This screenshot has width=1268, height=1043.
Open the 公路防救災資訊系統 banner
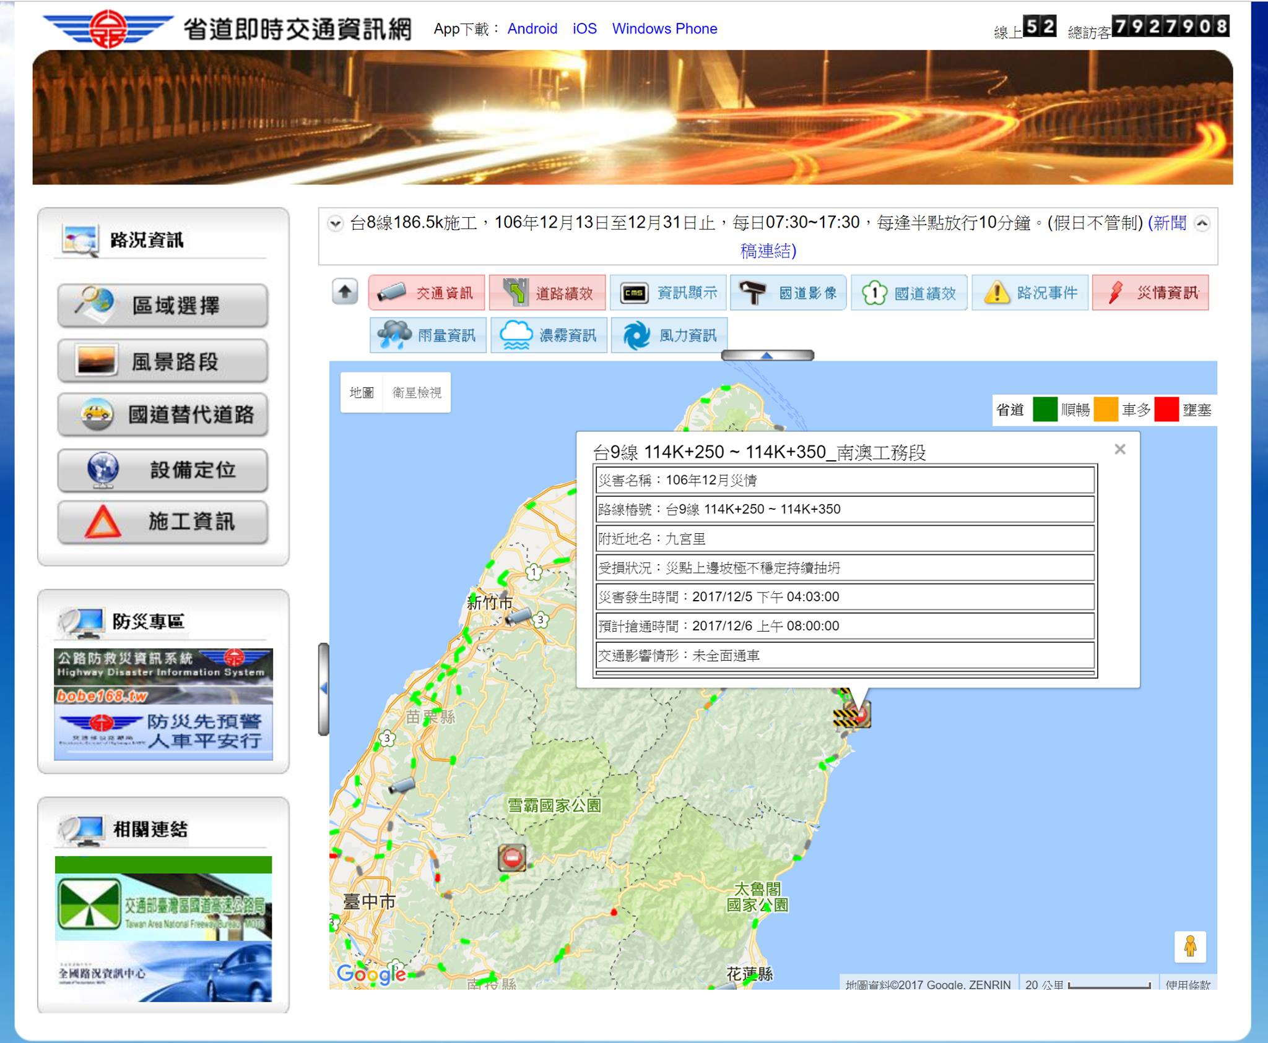click(163, 676)
